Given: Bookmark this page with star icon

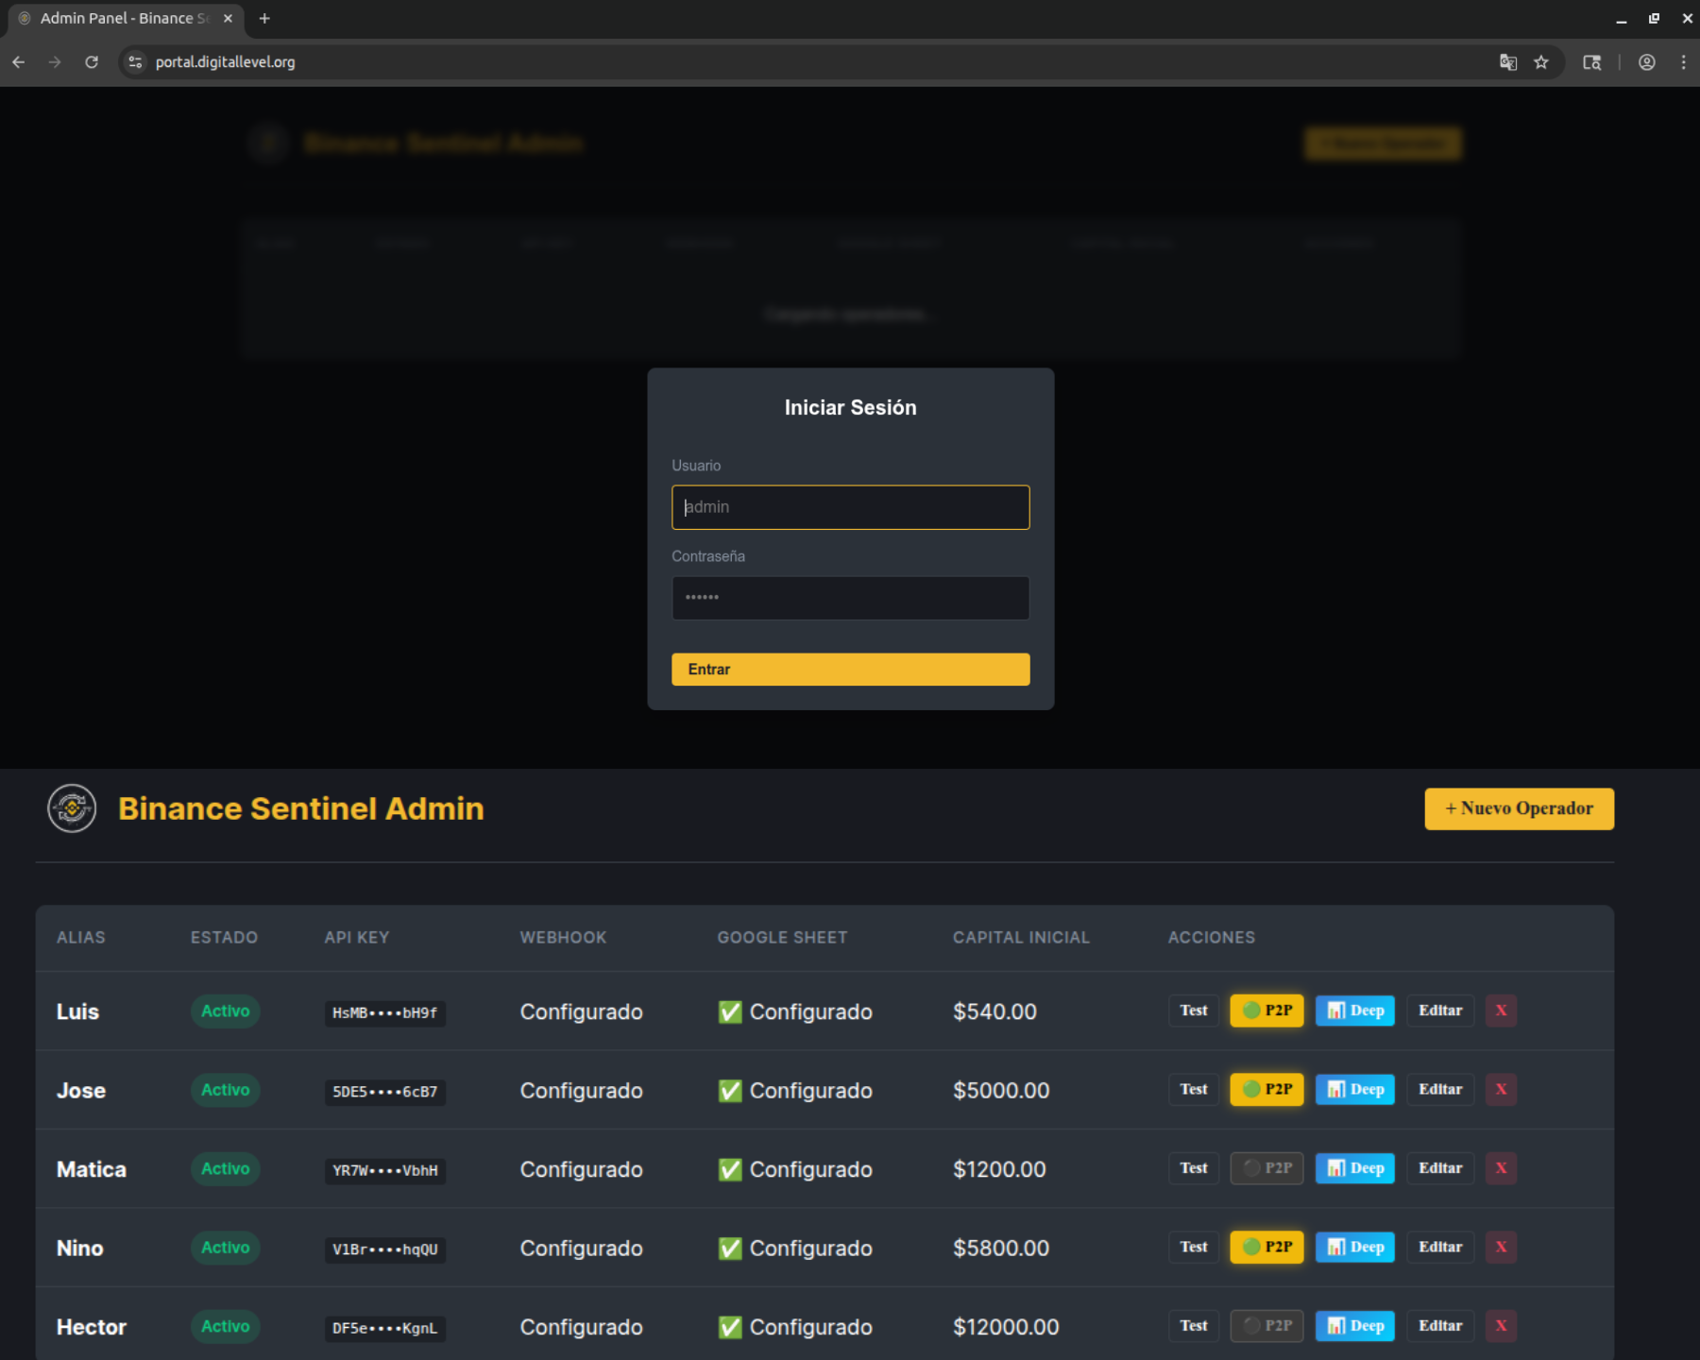Looking at the screenshot, I should pyautogui.click(x=1541, y=62).
